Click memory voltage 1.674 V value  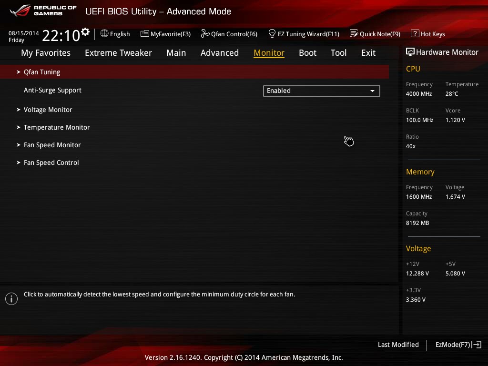pyautogui.click(x=455, y=197)
